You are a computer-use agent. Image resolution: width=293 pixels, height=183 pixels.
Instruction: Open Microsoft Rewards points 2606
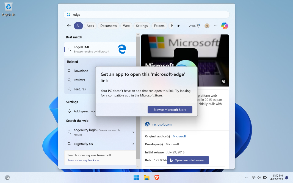pyautogui.click(x=194, y=26)
